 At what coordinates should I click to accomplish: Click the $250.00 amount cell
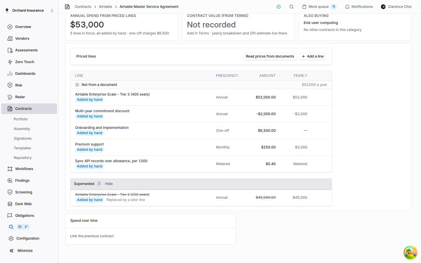tap(268, 147)
